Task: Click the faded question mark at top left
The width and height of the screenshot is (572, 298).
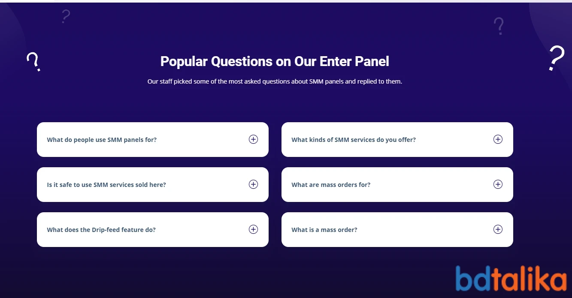Action: point(65,16)
